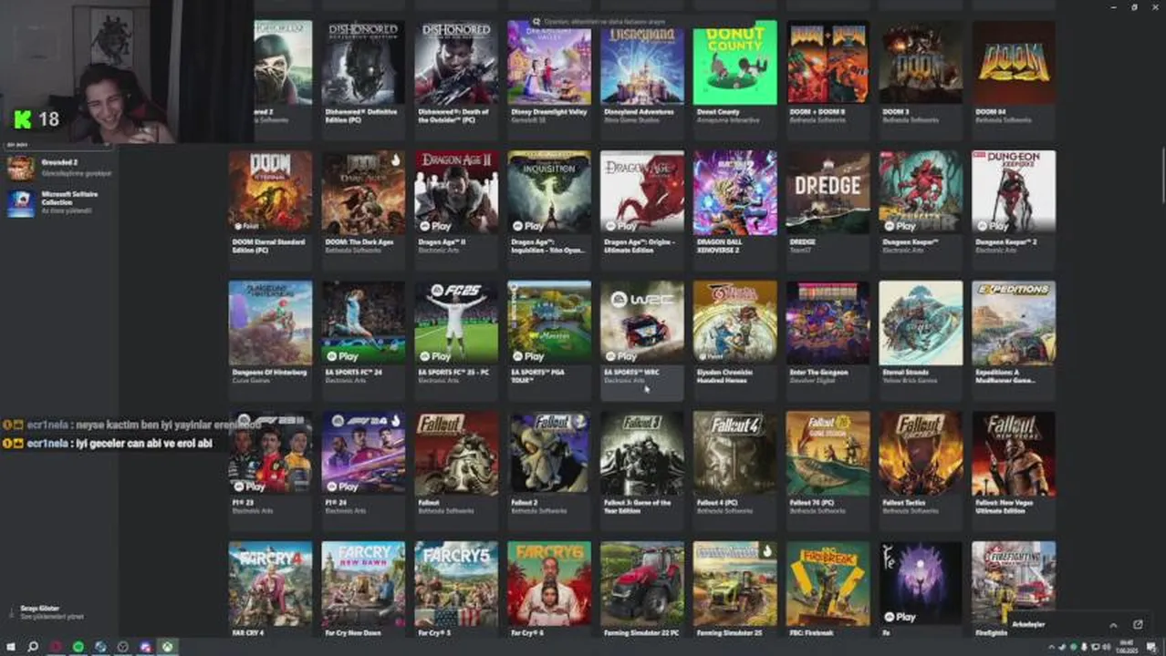Switch to Spotify in the taskbar
Image resolution: width=1166 pixels, height=656 pixels.
click(78, 647)
